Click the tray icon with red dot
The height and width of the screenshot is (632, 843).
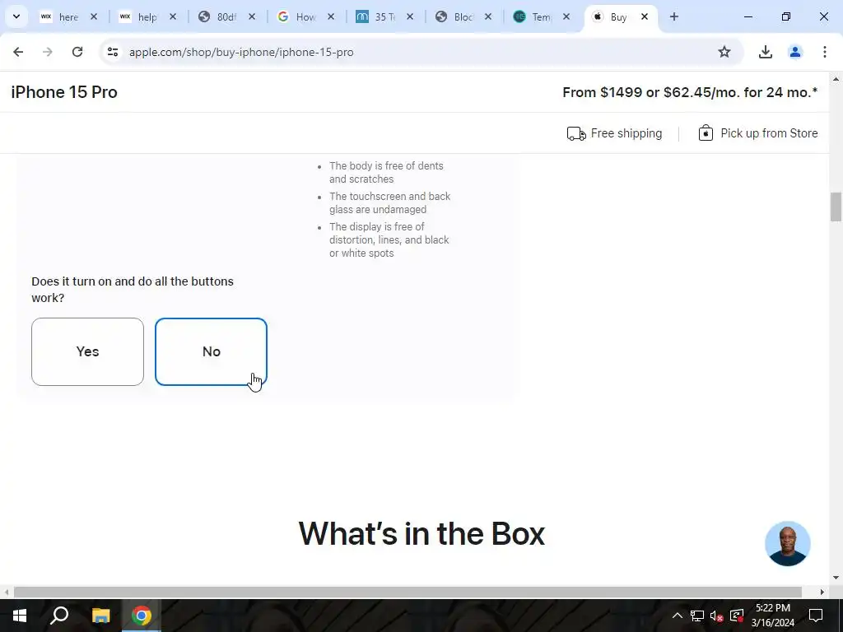coord(737,616)
